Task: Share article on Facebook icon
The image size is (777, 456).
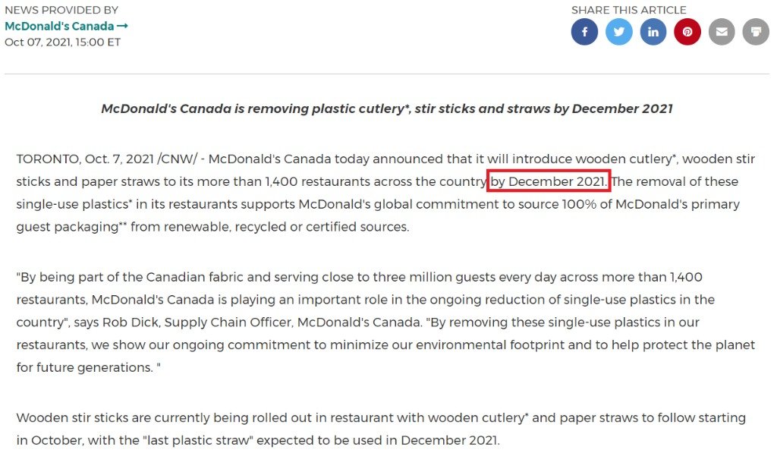Action: pos(584,32)
